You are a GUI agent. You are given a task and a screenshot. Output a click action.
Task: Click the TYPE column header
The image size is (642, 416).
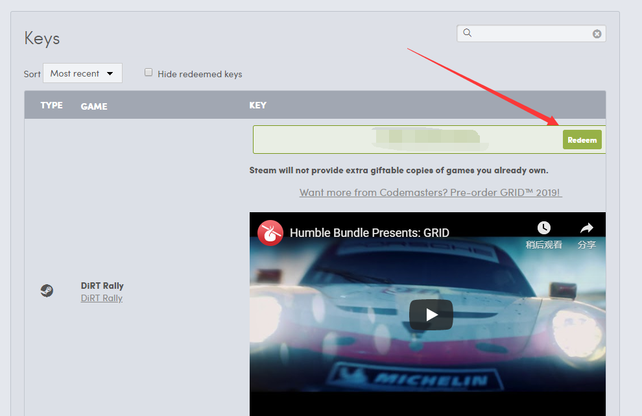pos(52,105)
